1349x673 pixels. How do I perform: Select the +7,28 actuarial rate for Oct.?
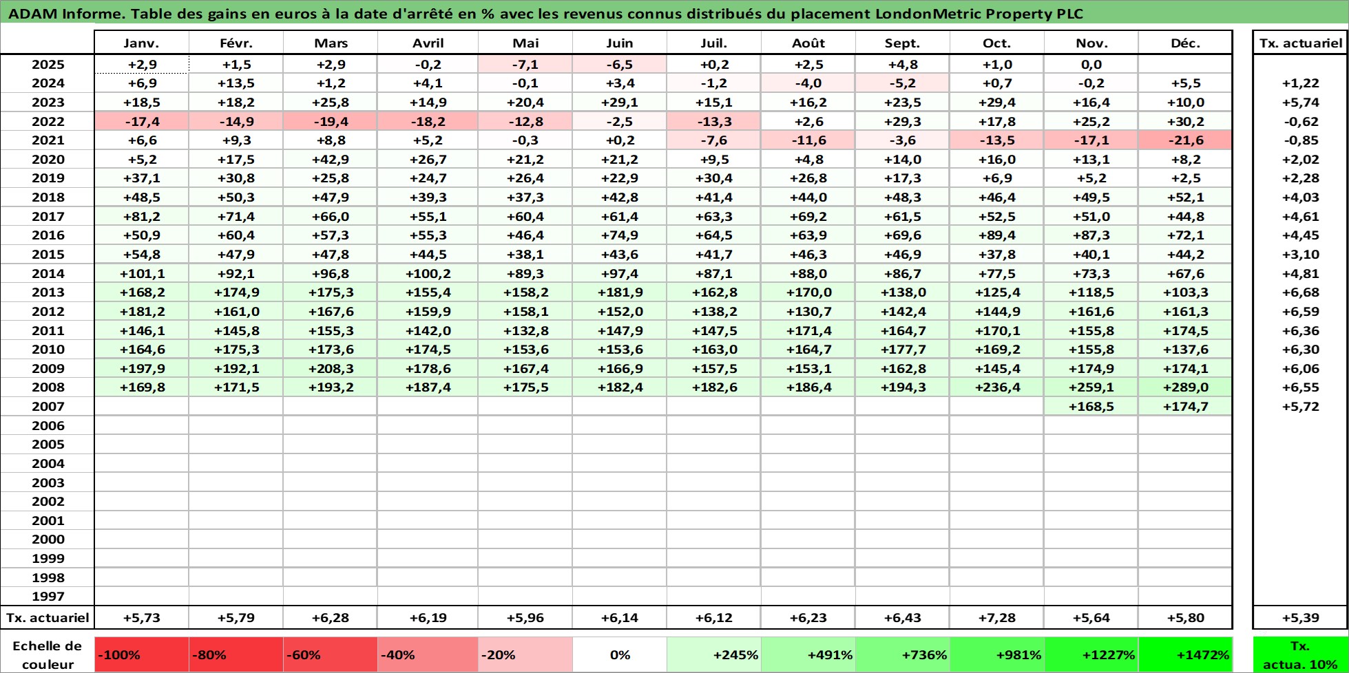[997, 617]
